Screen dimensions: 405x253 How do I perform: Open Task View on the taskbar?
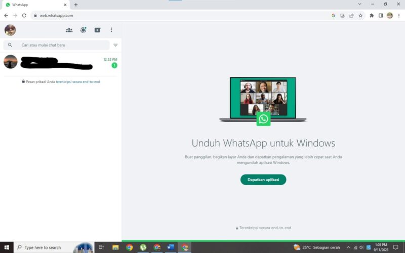(x=101, y=247)
